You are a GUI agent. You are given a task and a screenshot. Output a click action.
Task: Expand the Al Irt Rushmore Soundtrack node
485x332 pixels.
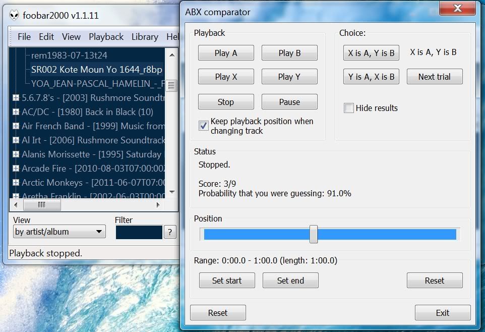coord(16,140)
